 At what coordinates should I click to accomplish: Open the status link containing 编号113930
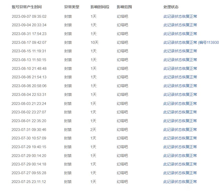click(x=191, y=43)
